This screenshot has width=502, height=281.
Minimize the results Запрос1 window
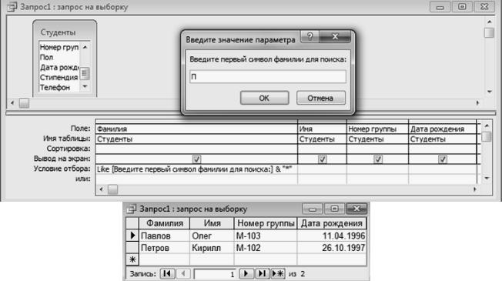313,209
